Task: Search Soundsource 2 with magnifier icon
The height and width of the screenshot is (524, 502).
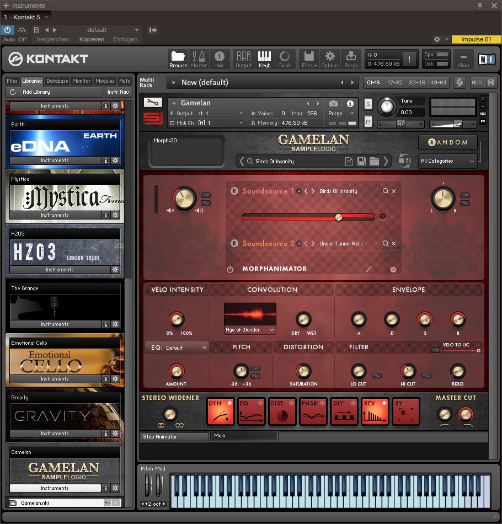Action: (x=386, y=244)
